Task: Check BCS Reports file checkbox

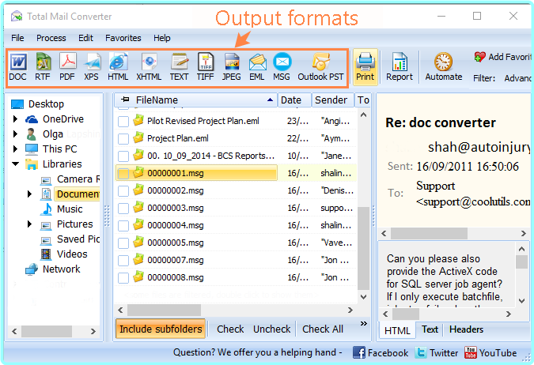Action: coord(123,156)
